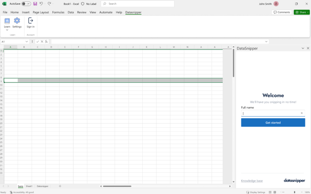Image resolution: width=311 pixels, height=194 pixels.
Task: Switch to the Sheet1 sheet tab
Action: (29, 186)
